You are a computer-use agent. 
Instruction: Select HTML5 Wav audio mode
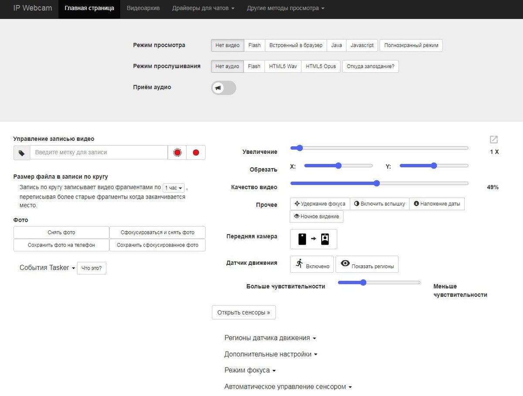coord(283,67)
